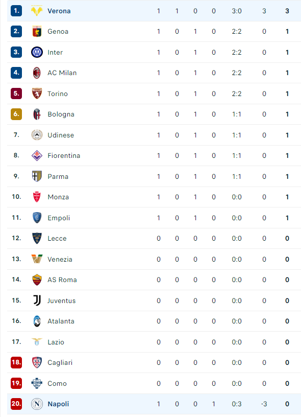Image resolution: width=301 pixels, height=417 pixels.
Task: Click the Verona club crest
Action: tap(37, 11)
